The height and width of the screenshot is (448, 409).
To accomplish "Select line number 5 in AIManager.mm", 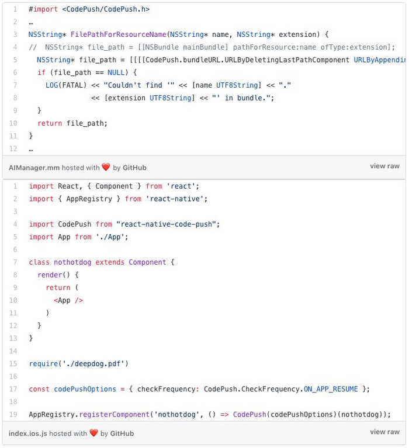I will 14,60.
